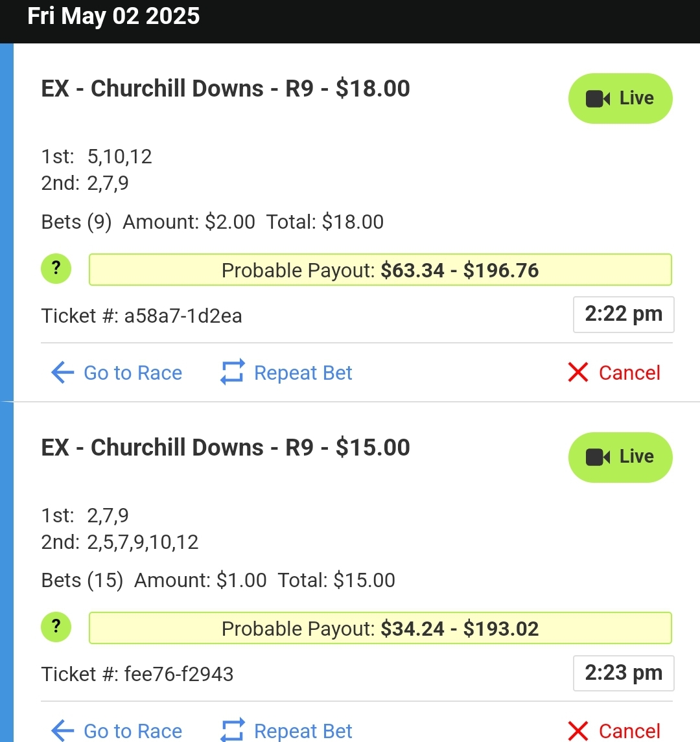
Task: Click repeat arrows icon for ticket a58a7-1d2ea
Action: pyautogui.click(x=233, y=372)
